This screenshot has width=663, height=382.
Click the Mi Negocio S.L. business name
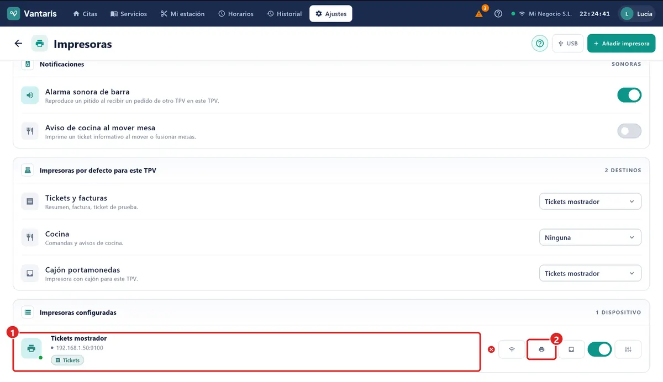550,14
